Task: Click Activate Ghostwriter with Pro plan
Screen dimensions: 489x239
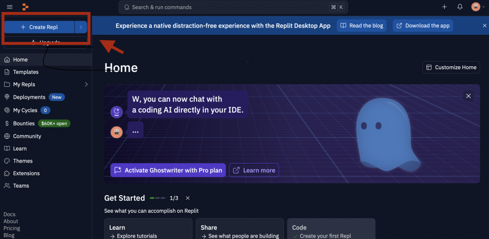Action: [168, 170]
